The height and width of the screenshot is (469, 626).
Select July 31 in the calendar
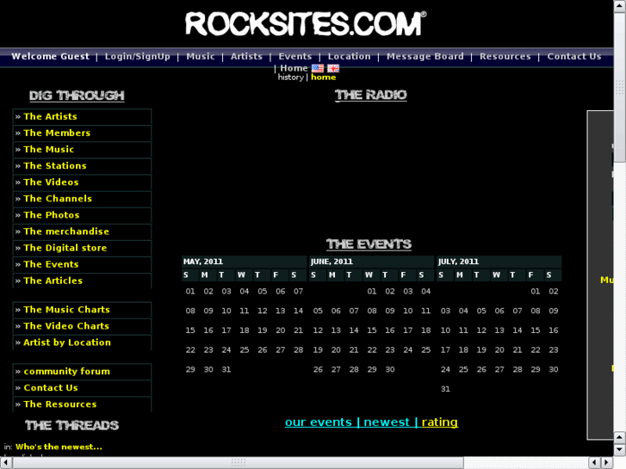pyautogui.click(x=445, y=389)
